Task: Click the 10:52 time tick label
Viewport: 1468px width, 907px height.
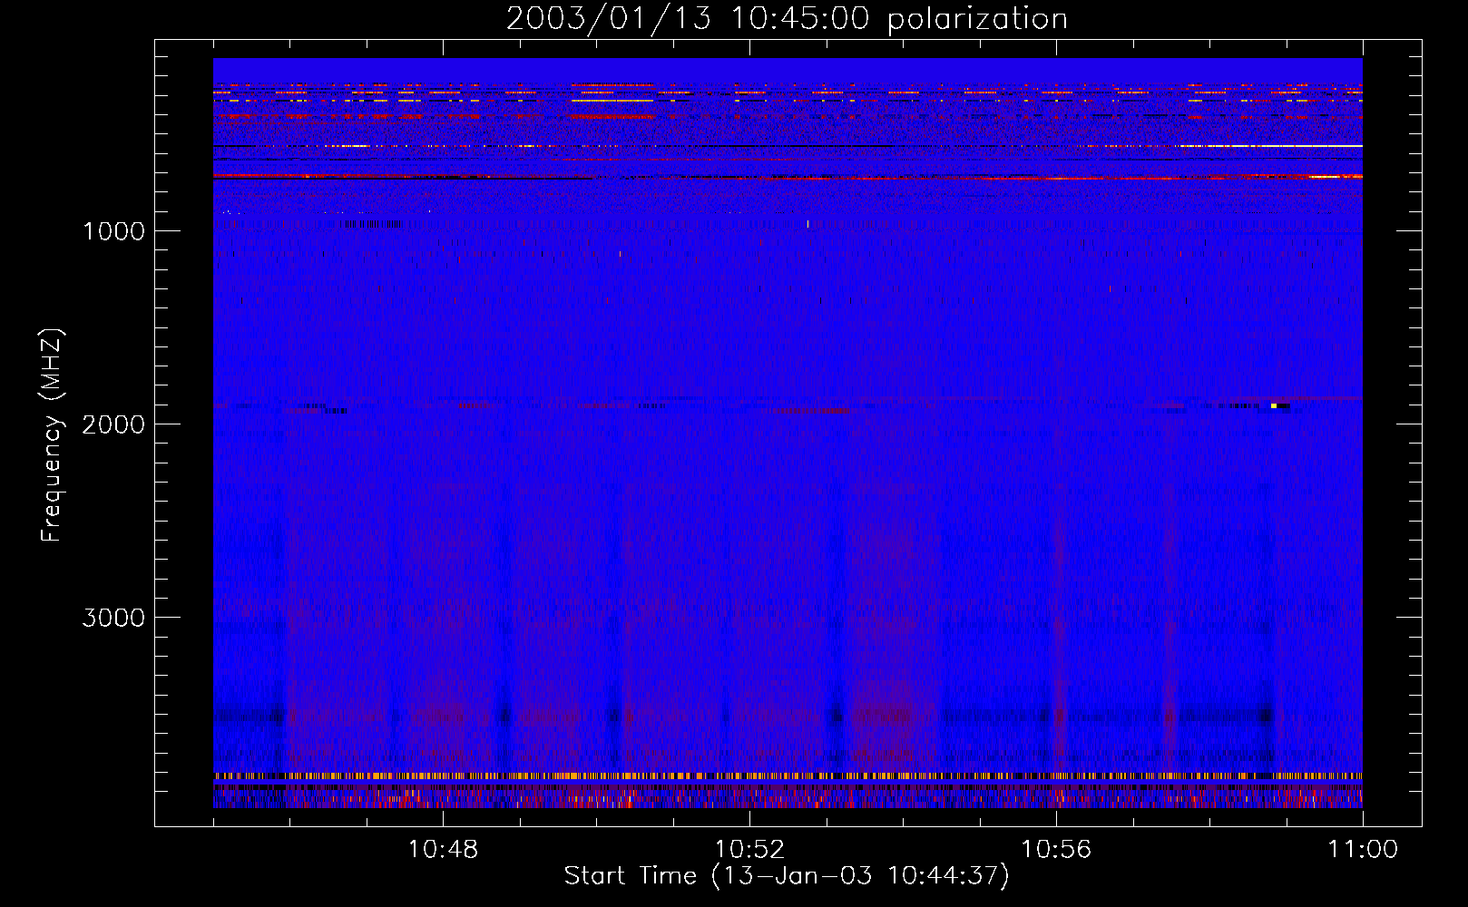Action: (749, 850)
